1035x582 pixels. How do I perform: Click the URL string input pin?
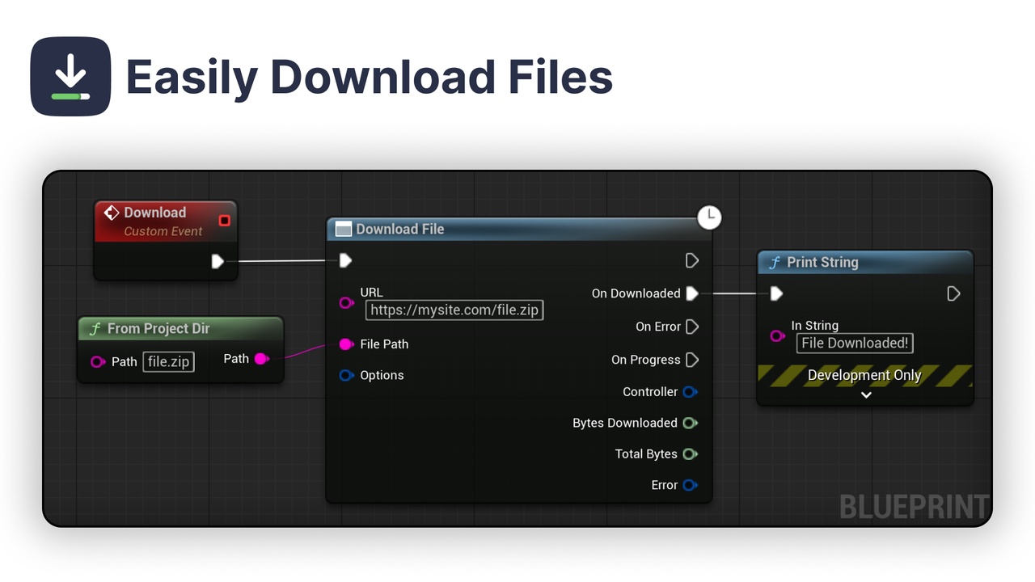[347, 302]
